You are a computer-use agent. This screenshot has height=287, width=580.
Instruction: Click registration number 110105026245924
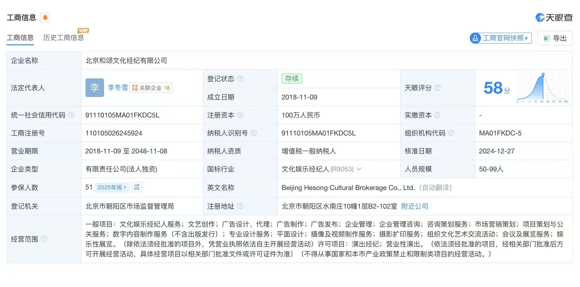[114, 133]
